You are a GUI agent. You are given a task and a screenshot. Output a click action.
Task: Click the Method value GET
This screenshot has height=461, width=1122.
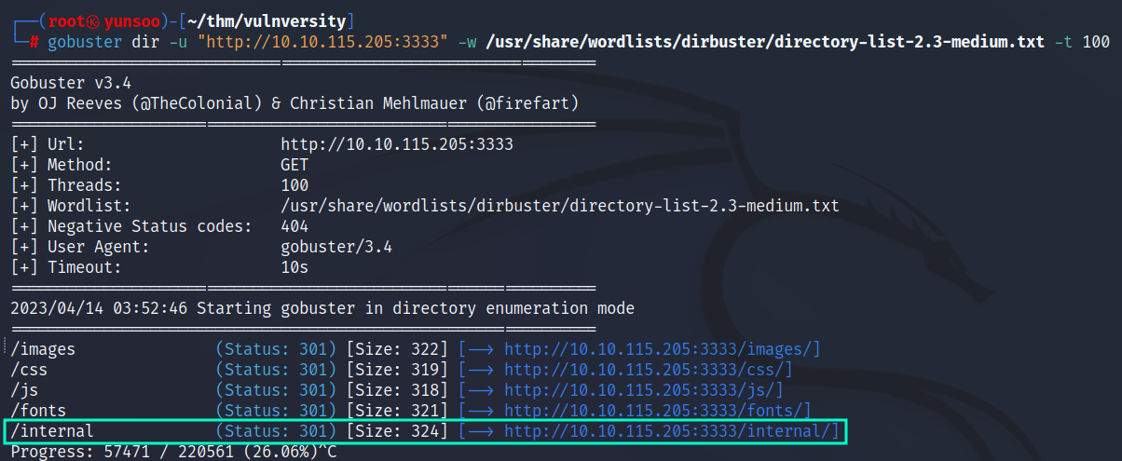(x=294, y=165)
